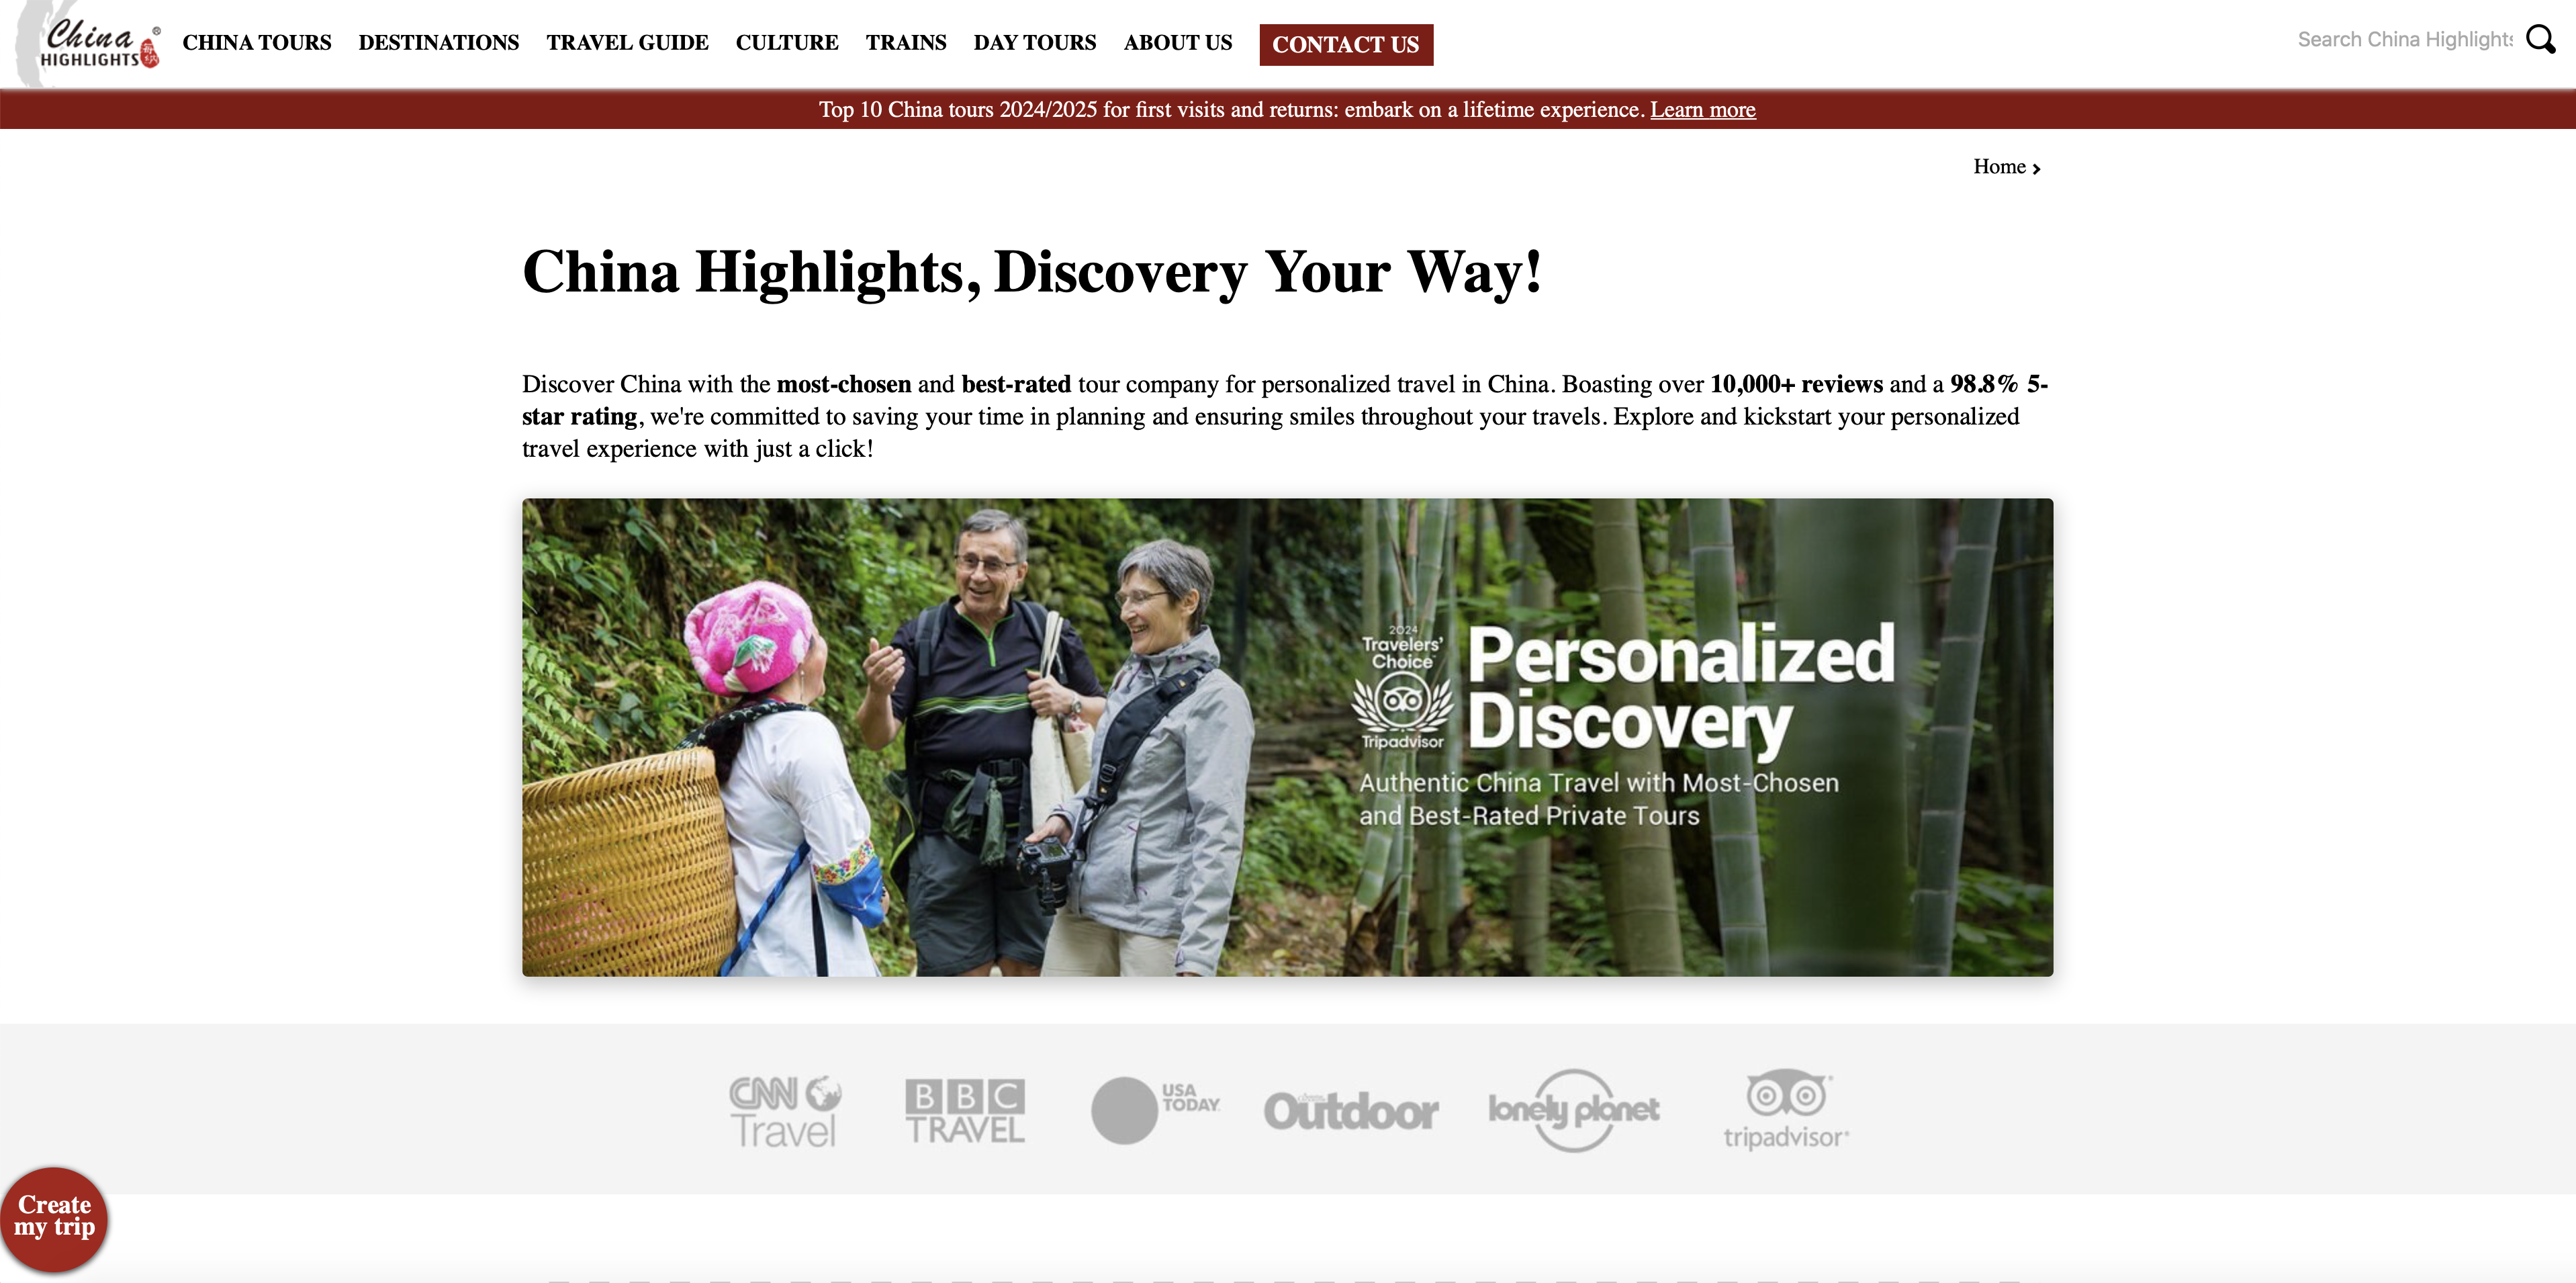Open the Day Tours menu item
This screenshot has width=2576, height=1283.
1035,42
